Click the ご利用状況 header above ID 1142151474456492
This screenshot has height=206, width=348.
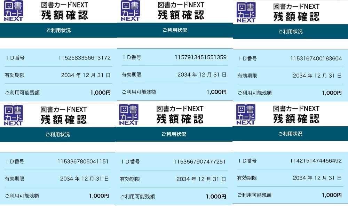(290, 134)
